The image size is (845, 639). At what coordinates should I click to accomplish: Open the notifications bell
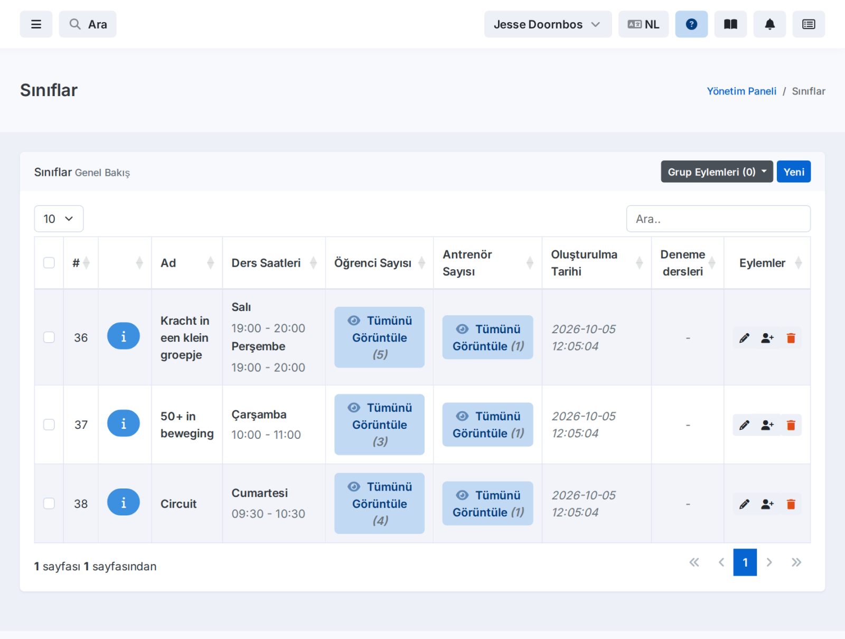[x=769, y=24]
